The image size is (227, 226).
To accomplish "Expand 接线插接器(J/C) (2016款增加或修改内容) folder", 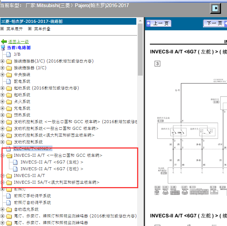I will coord(2,61).
